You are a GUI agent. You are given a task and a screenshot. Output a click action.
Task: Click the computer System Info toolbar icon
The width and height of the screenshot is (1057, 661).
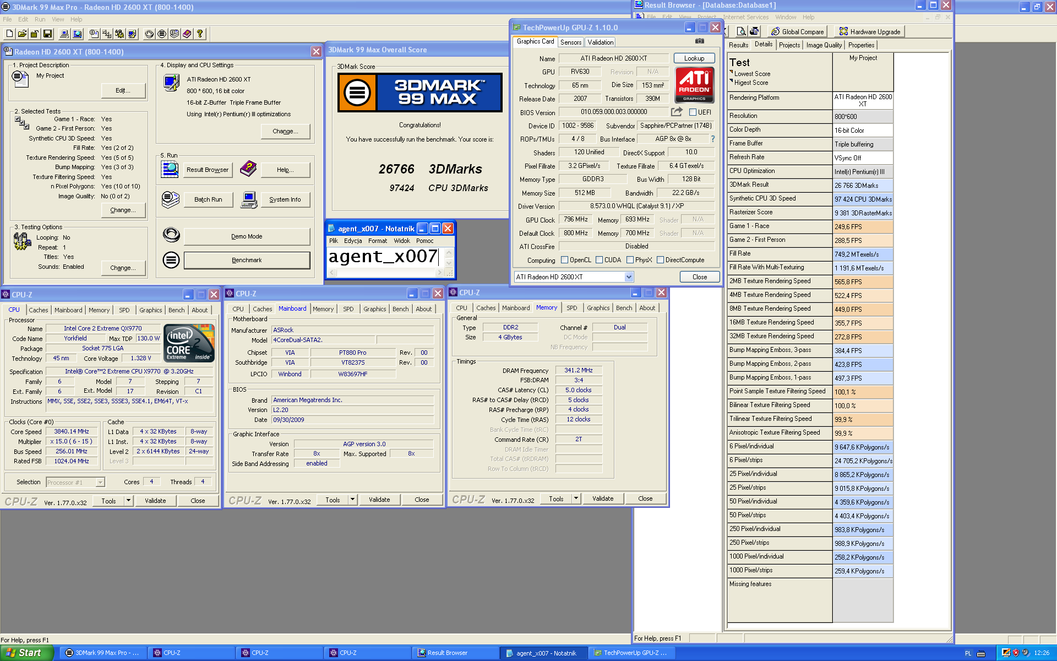pyautogui.click(x=64, y=34)
